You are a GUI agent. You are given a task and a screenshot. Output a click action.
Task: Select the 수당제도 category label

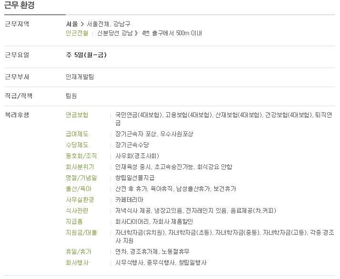click(x=77, y=145)
